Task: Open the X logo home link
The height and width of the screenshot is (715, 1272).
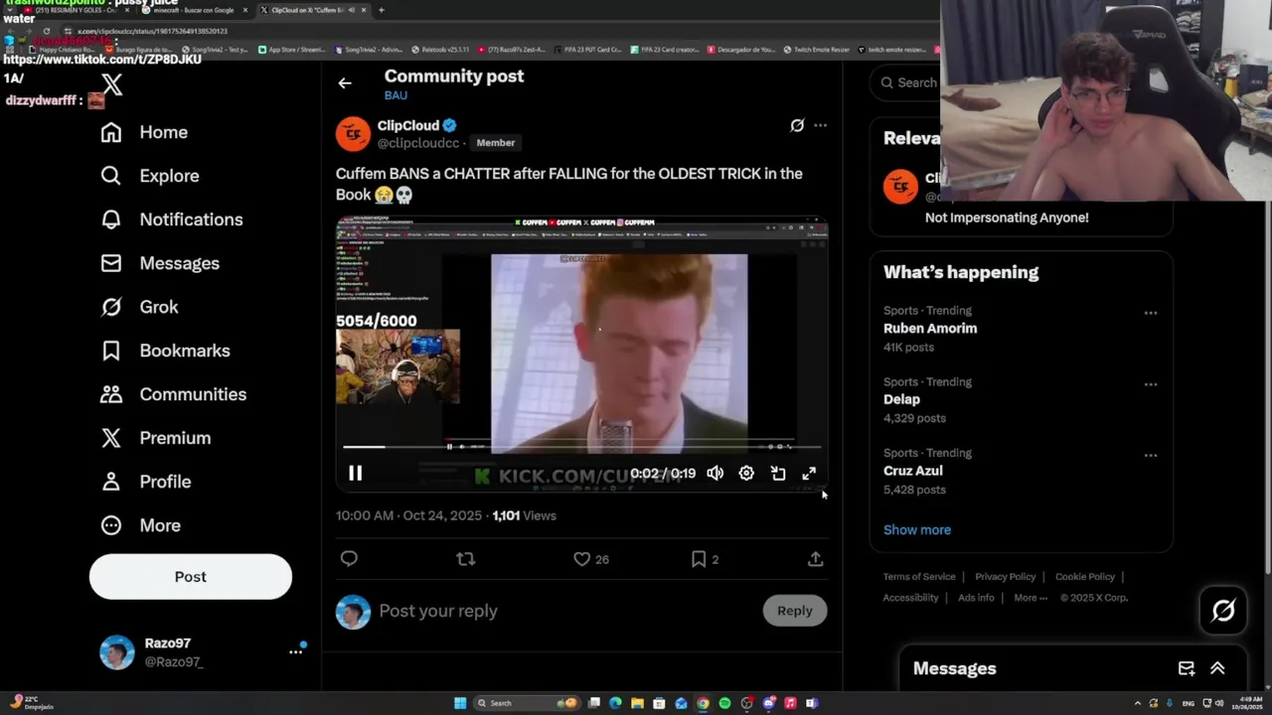Action: (x=112, y=84)
